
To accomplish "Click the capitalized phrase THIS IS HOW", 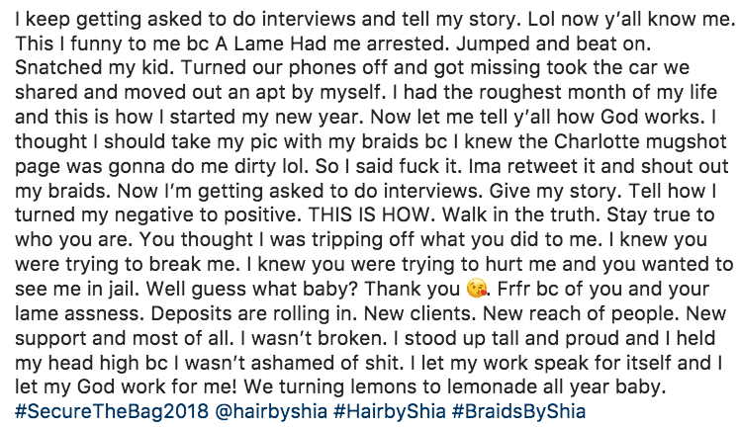I will (x=370, y=215).
